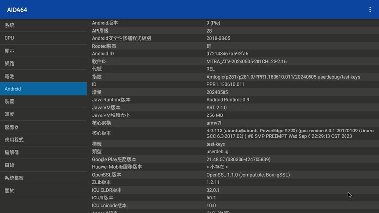Screen dimensions: 379x213
Task: Click the value 21.48.57 (080306-424705839)
Action: point(239,160)
